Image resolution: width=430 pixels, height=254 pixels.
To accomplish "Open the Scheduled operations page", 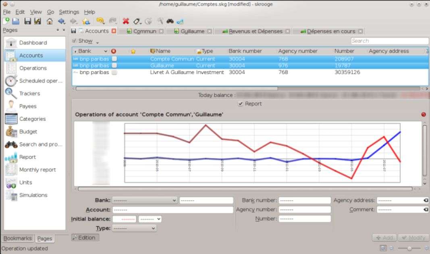I will 35,81.
